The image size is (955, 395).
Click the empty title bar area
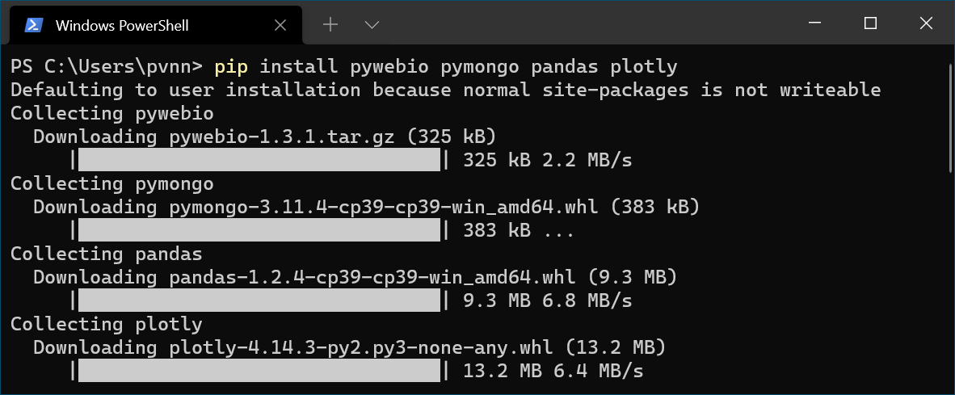(585, 24)
